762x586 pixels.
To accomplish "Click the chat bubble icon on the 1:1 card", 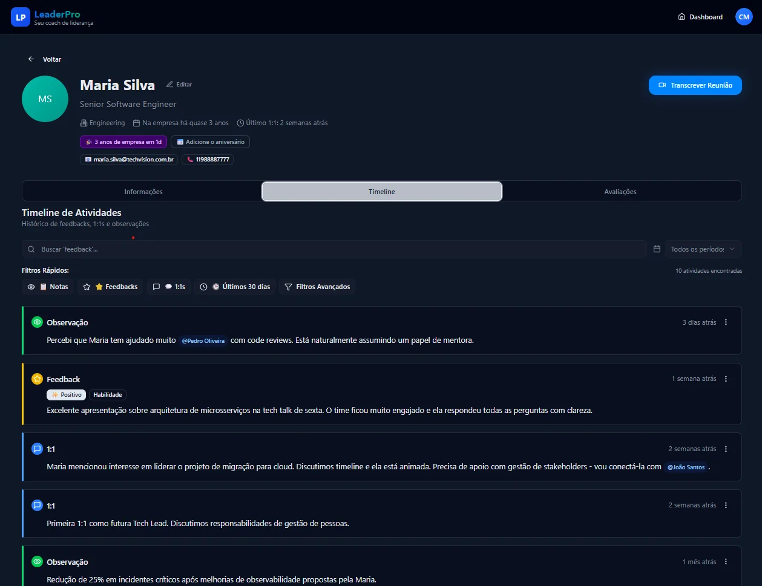I will (36, 449).
